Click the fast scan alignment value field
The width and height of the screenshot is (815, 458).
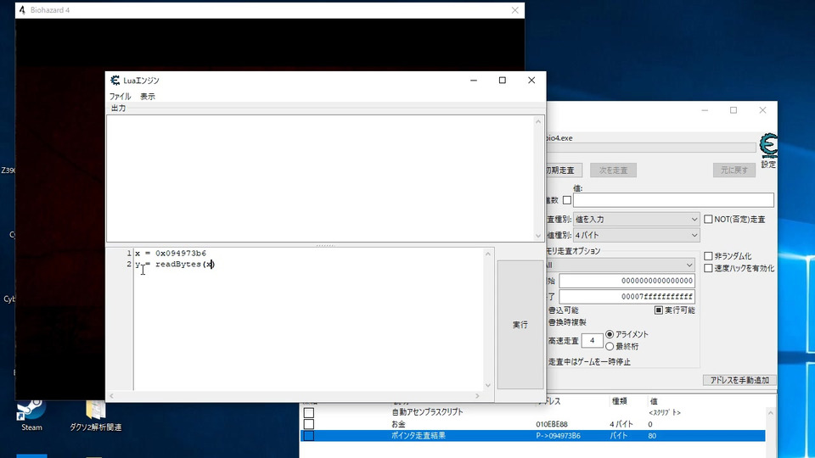[592, 341]
